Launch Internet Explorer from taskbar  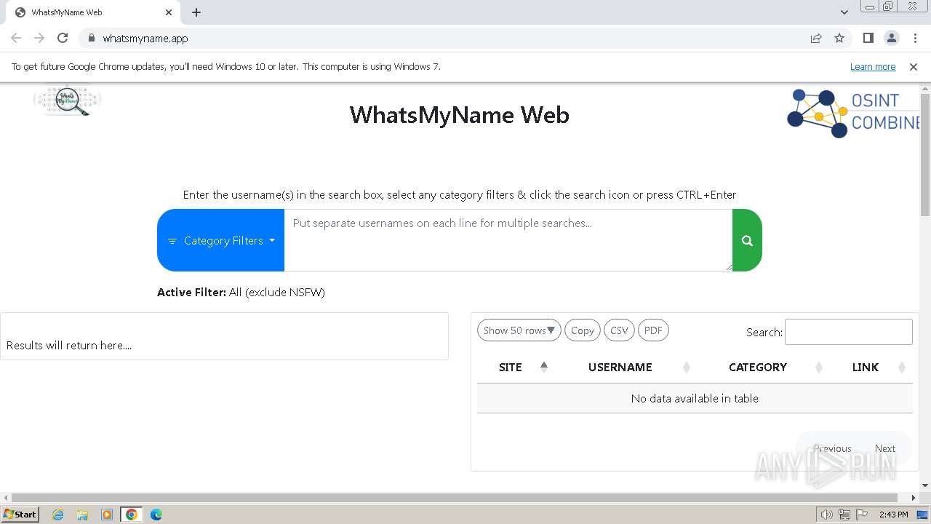57,515
